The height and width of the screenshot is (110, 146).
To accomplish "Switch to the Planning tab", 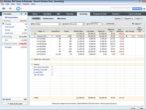I will click(70, 14).
